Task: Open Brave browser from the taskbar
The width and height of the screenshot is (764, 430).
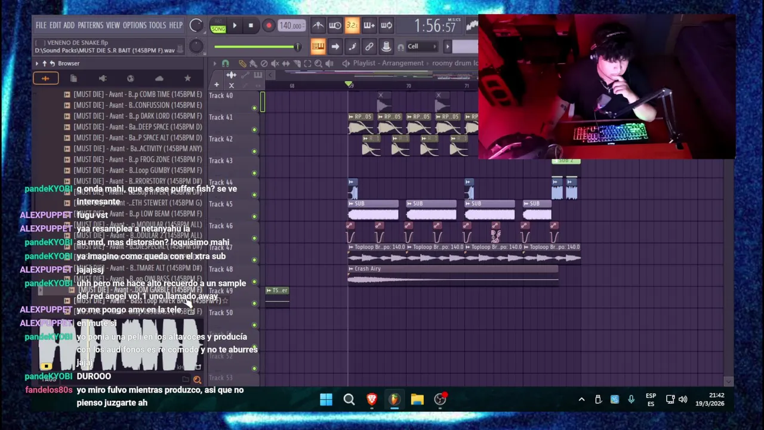Action: (372, 400)
